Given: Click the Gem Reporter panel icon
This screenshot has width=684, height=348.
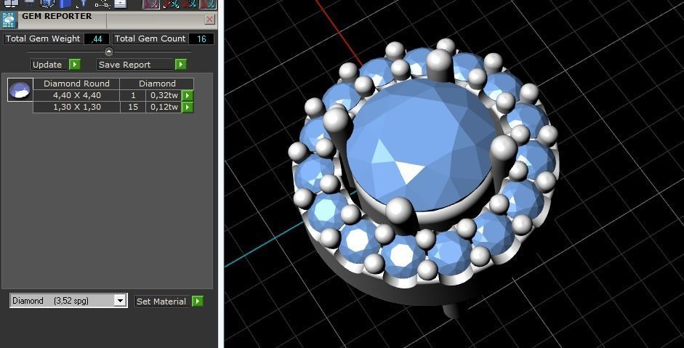Looking at the screenshot, I should 9,20.
